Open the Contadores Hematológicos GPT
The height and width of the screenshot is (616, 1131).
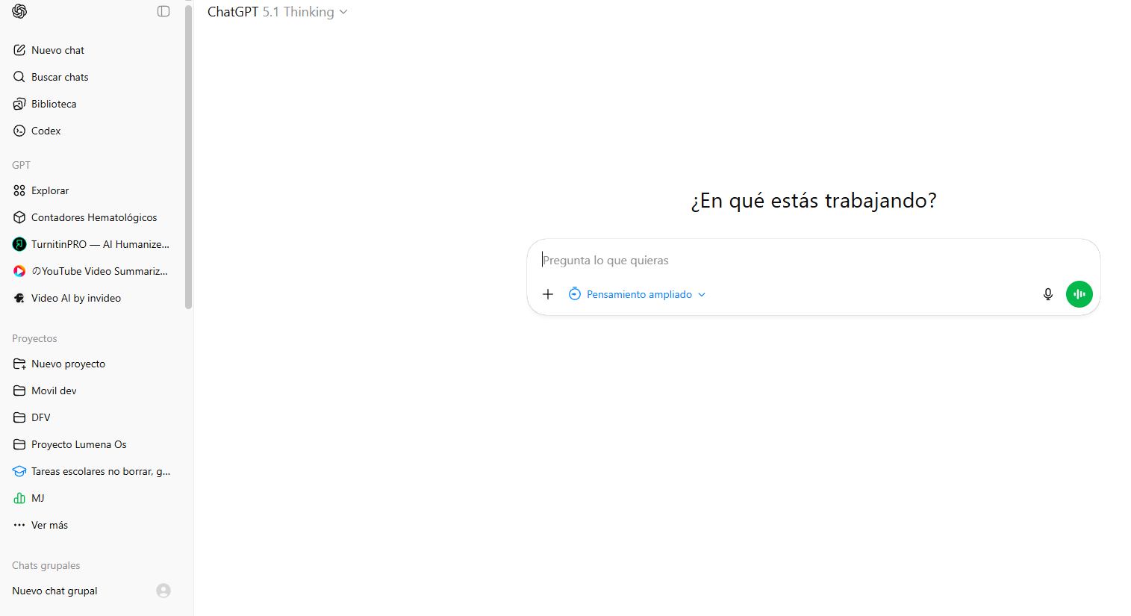point(94,217)
